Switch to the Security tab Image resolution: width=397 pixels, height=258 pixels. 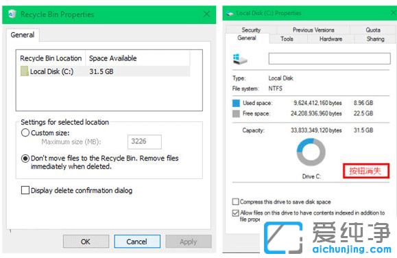tap(251, 30)
